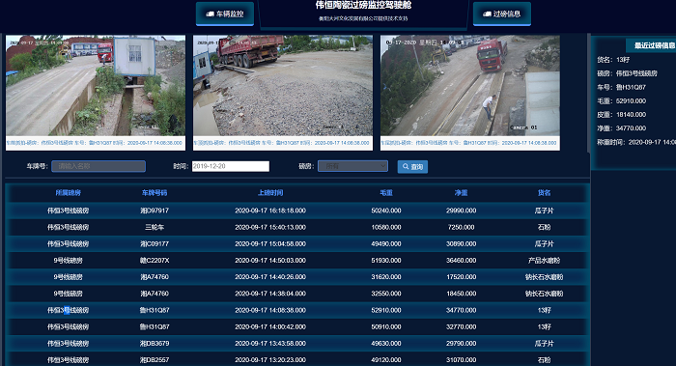Select row 鲁H31Q87 at 14:00:42

[296, 326]
